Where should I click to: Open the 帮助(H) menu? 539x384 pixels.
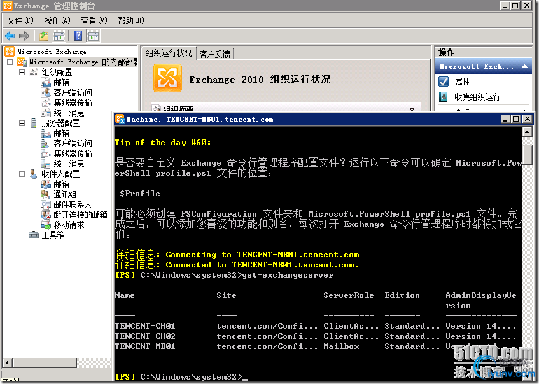click(131, 20)
